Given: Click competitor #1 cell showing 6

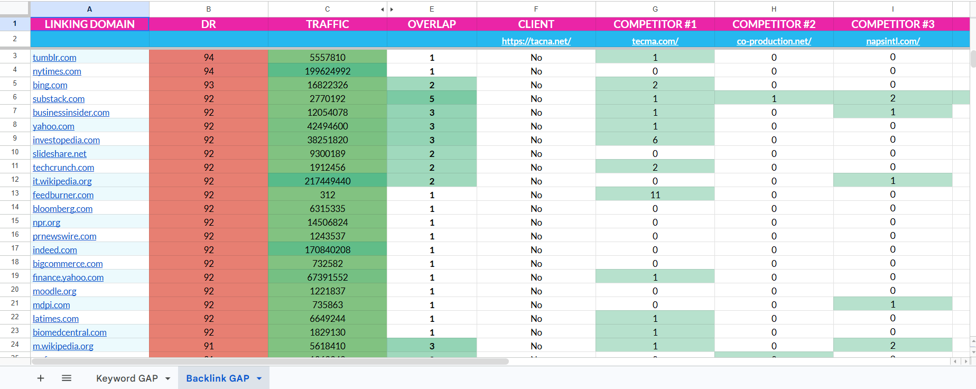Looking at the screenshot, I should click(655, 140).
